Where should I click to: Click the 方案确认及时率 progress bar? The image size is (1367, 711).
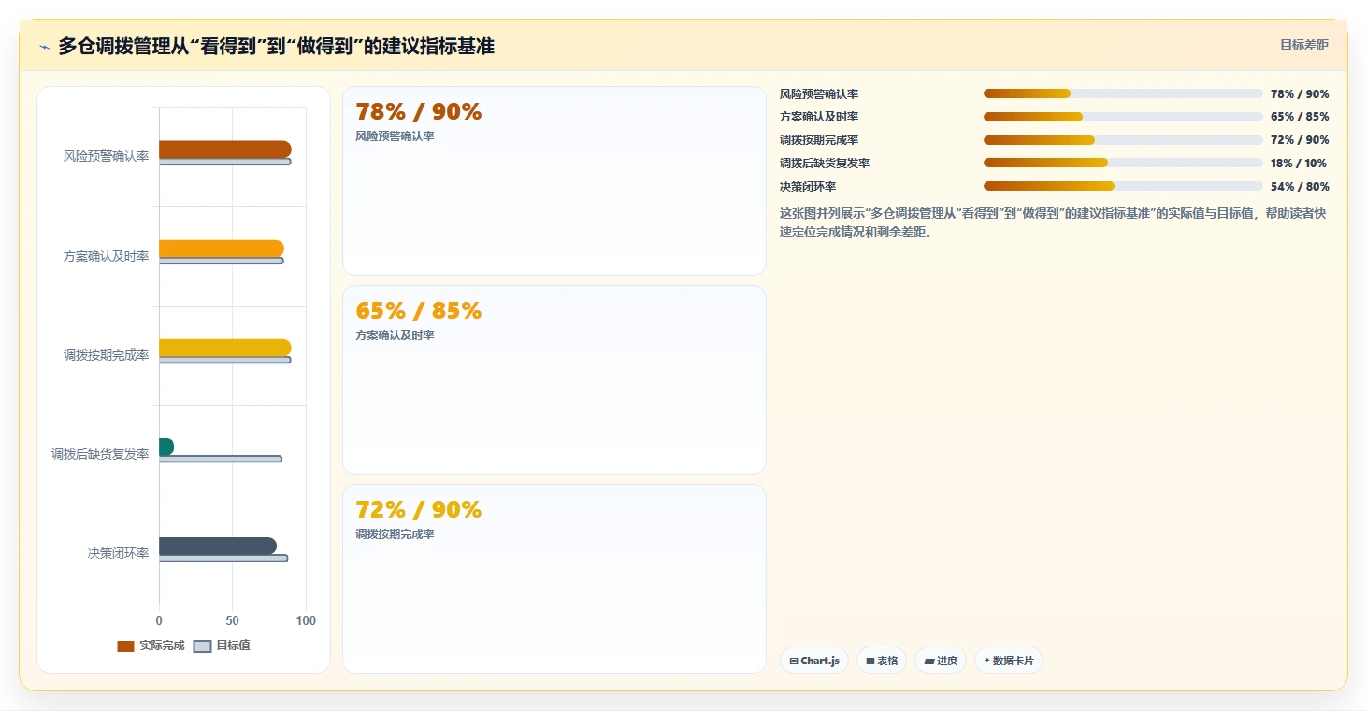coord(1123,117)
